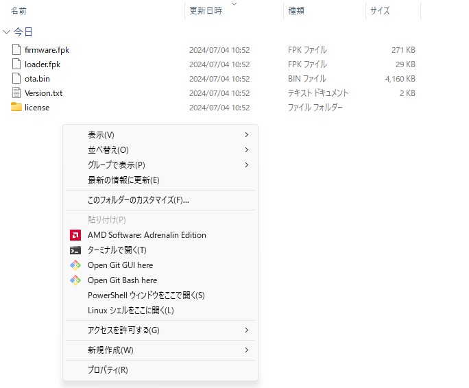
Task: Click the firmware.fpk file icon
Action: pos(16,49)
